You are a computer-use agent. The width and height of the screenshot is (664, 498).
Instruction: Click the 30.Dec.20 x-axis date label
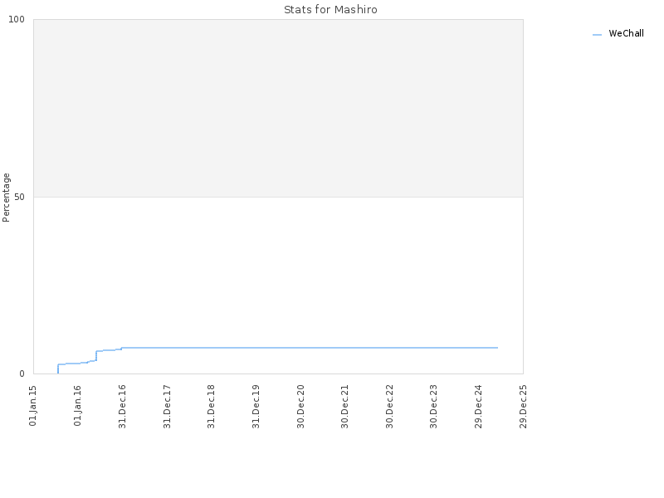[300, 406]
